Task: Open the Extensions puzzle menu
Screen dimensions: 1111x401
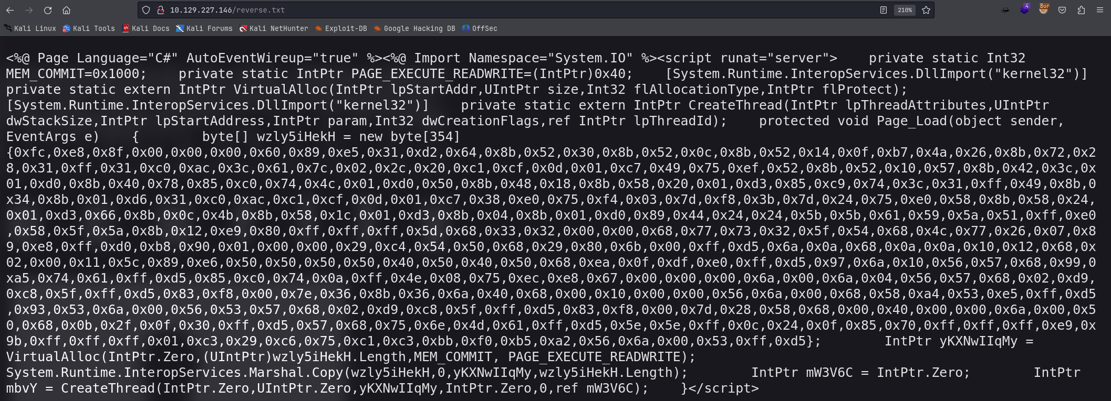Action: 1081,10
